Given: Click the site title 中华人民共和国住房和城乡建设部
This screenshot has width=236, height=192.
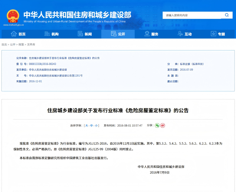Looking at the screenshot, I should pos(77,15).
